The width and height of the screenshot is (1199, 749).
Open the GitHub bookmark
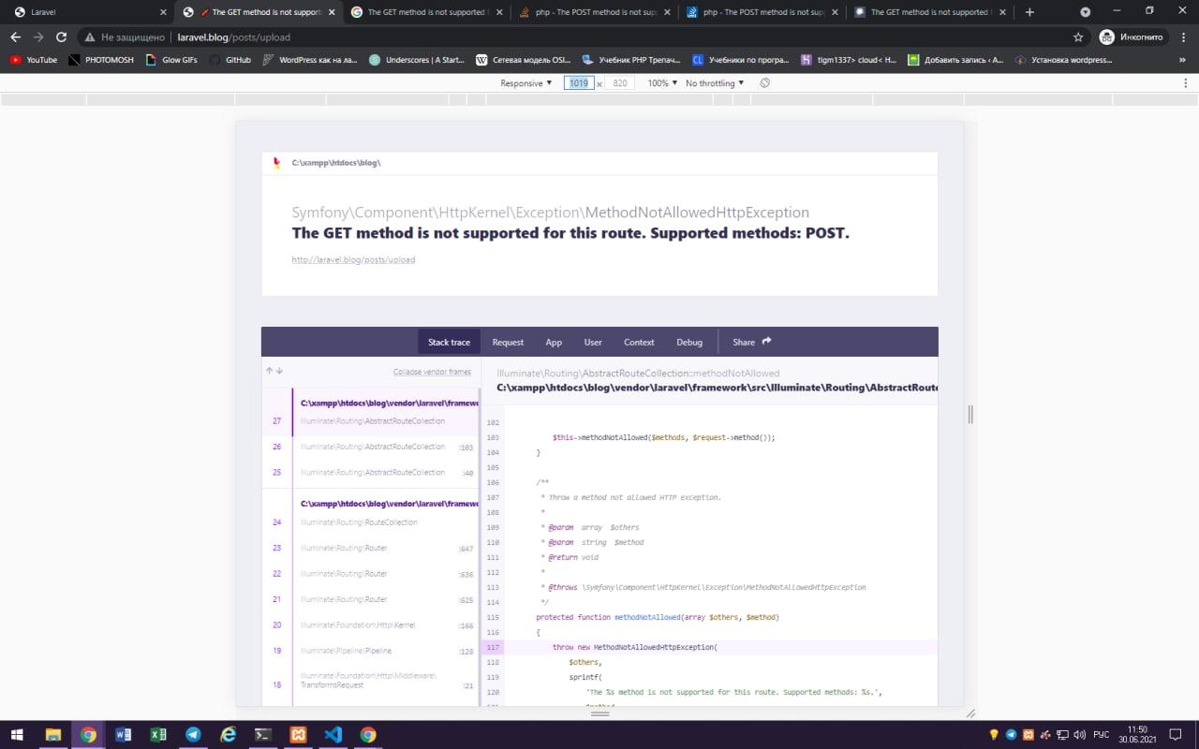(x=230, y=60)
